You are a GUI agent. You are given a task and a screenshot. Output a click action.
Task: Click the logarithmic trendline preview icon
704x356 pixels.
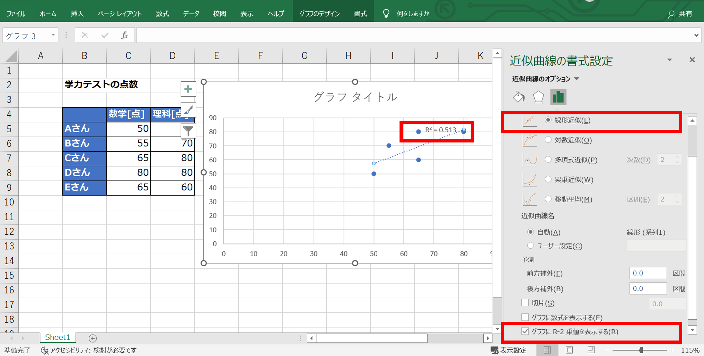tap(530, 140)
